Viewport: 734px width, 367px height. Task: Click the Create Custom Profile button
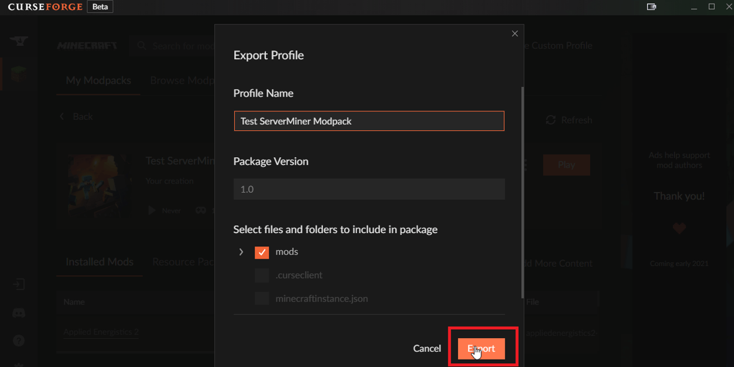(558, 46)
